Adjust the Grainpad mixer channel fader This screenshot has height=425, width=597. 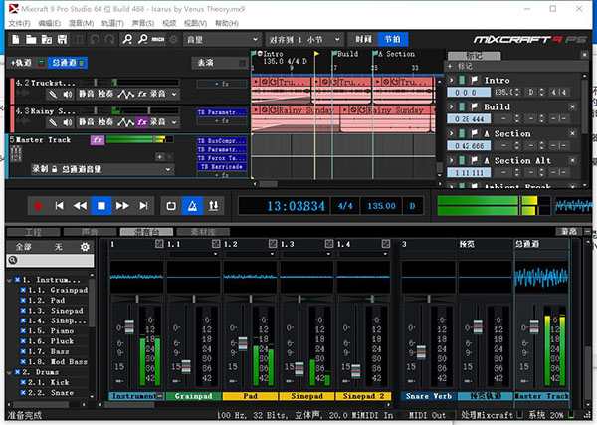(186, 366)
